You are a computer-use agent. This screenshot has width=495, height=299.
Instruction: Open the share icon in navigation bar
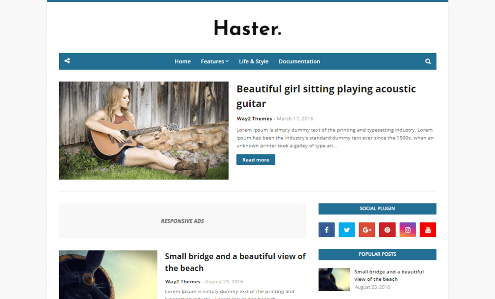coord(67,61)
